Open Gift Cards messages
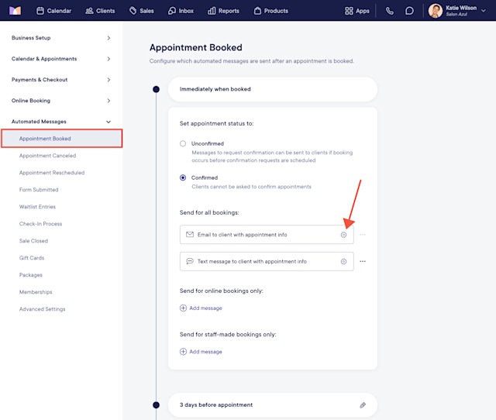The height and width of the screenshot is (420, 496). pos(32,258)
